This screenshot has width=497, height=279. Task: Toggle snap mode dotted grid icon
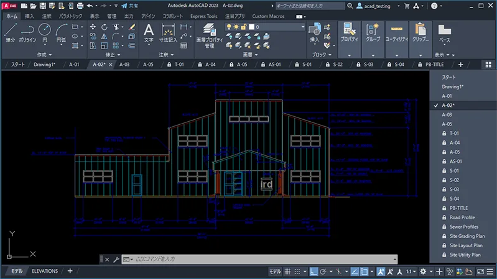297,272
